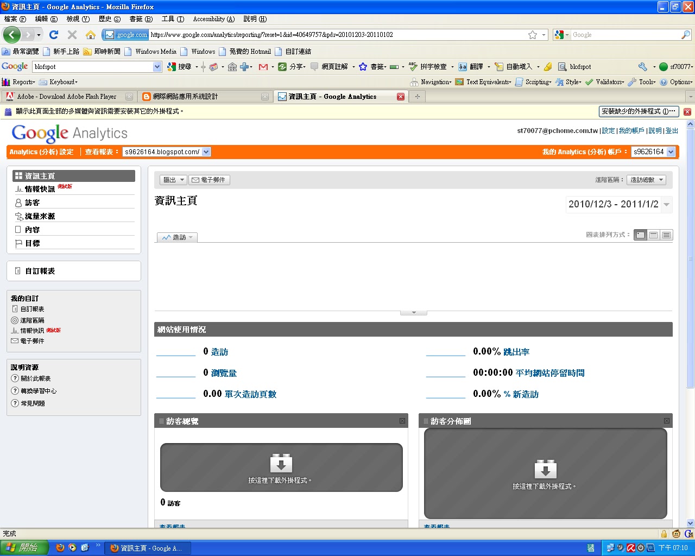Close the visitor map widget
This screenshot has height=556, width=695.
point(667,421)
